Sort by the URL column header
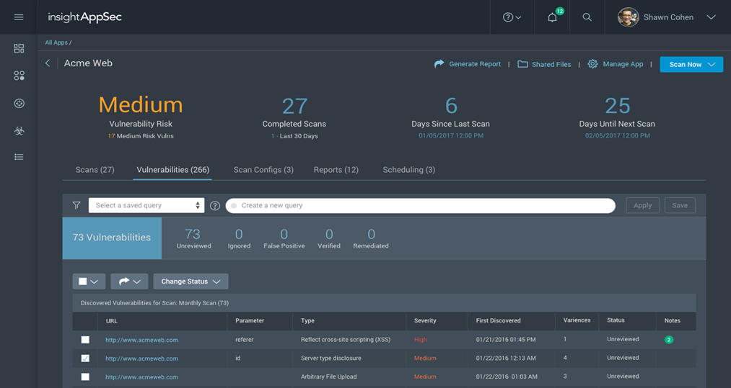The image size is (731, 388). (x=111, y=321)
